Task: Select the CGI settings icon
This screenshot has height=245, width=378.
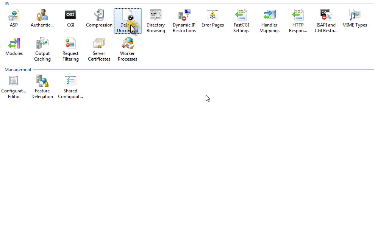Action: [x=70, y=18]
